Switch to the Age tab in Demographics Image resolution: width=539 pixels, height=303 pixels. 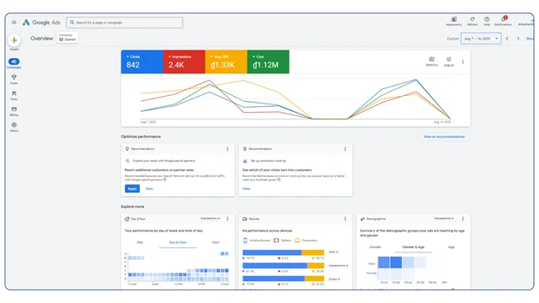click(451, 247)
